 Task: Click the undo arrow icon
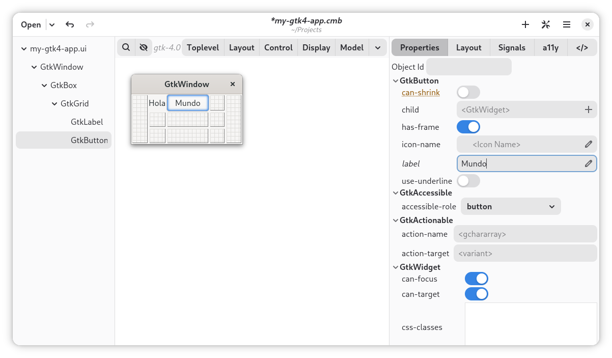point(70,24)
